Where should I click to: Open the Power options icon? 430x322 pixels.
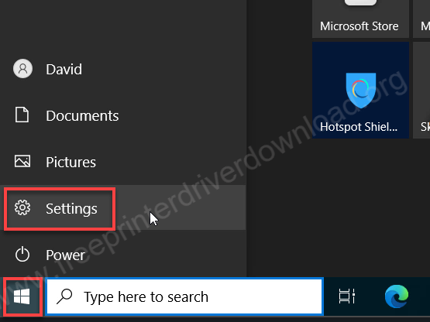(x=22, y=255)
